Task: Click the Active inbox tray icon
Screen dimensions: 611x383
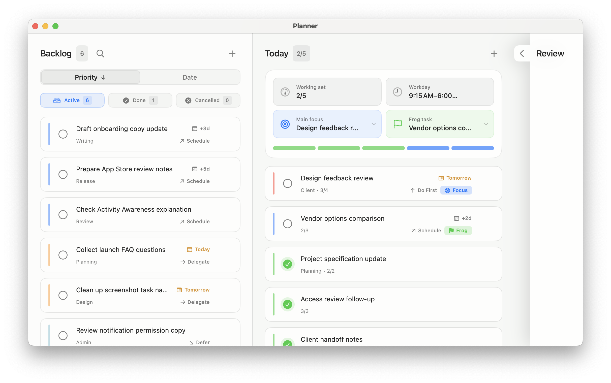Action: point(57,100)
